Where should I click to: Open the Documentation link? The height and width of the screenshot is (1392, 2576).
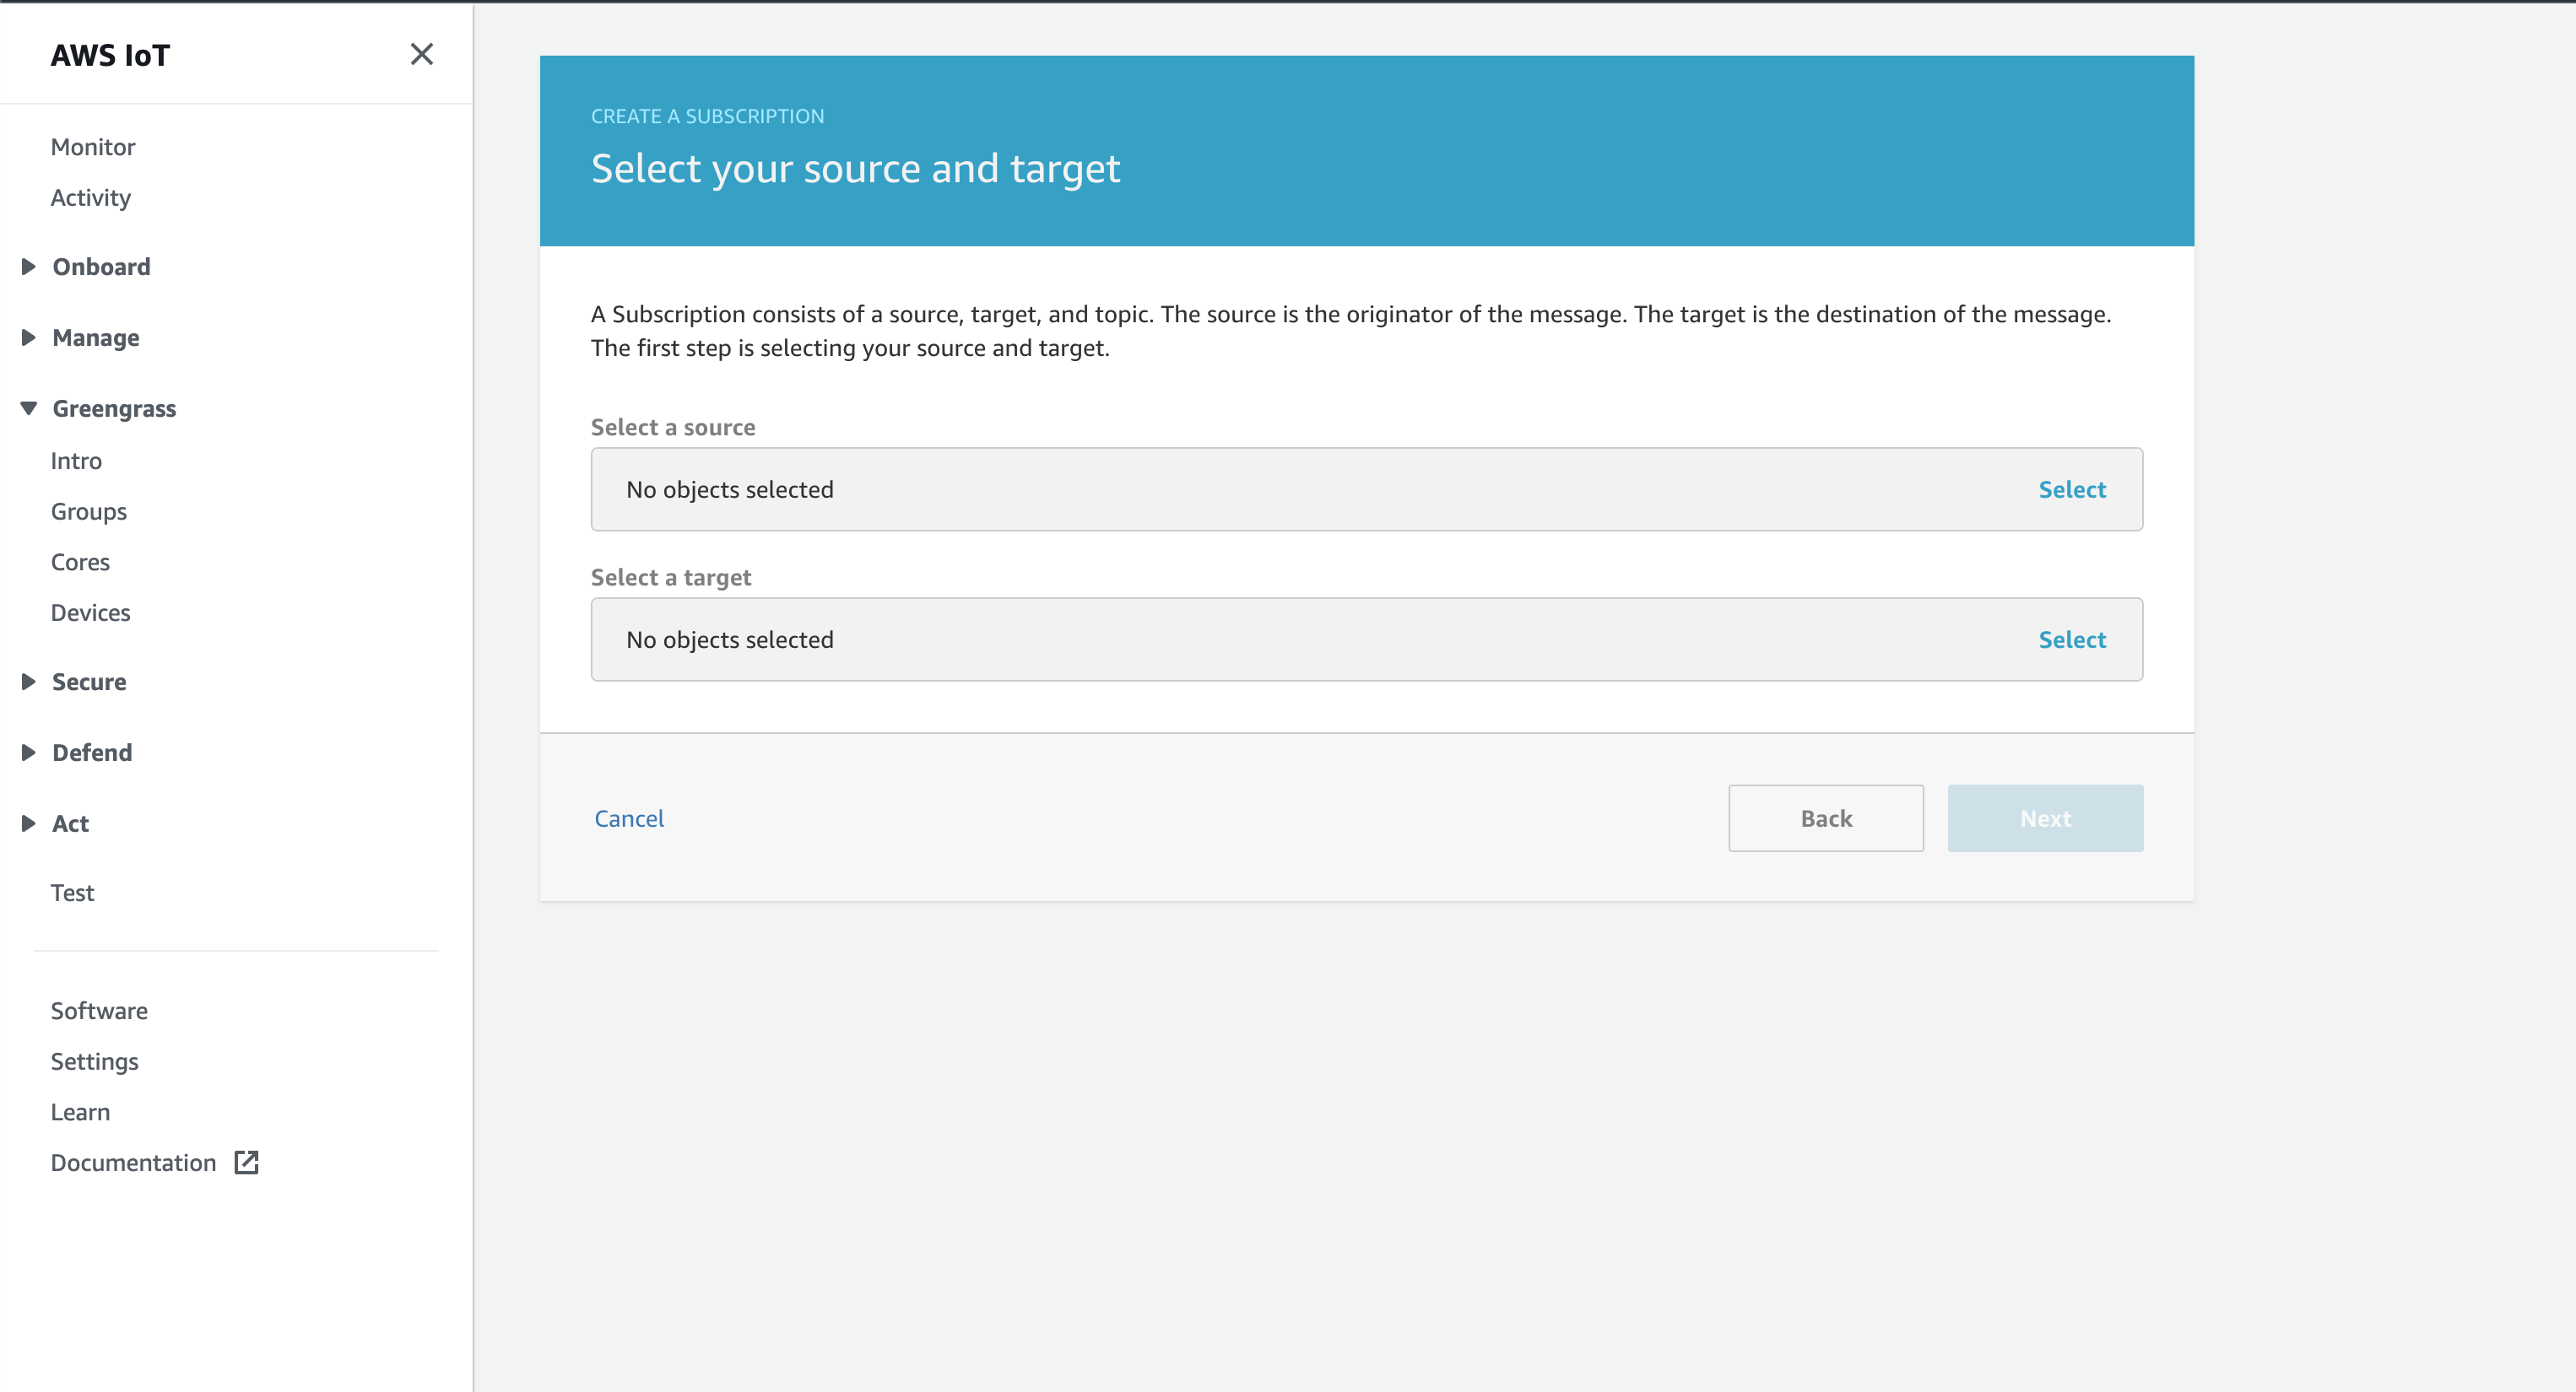point(133,1163)
